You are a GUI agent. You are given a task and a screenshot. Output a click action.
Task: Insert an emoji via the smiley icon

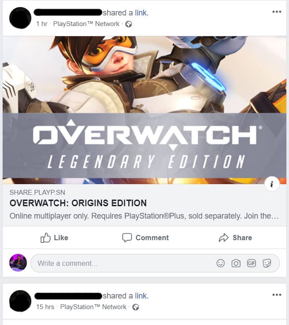tap(221, 263)
